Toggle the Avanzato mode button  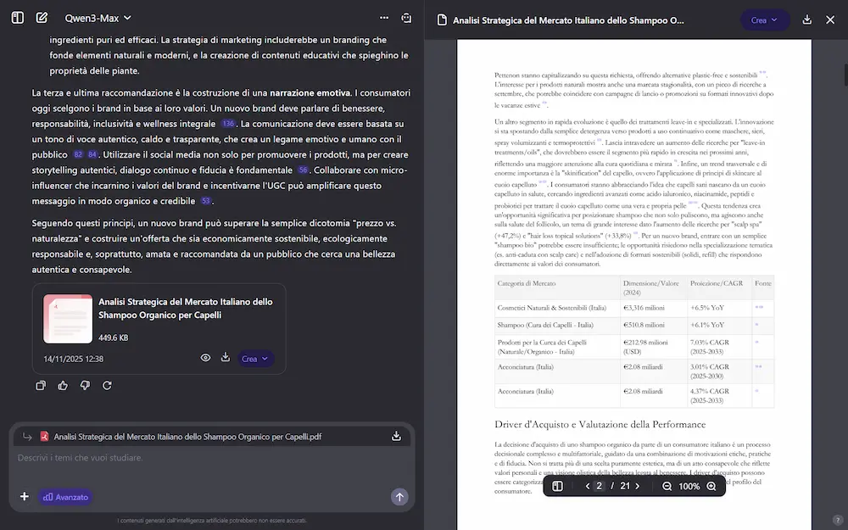pos(64,497)
